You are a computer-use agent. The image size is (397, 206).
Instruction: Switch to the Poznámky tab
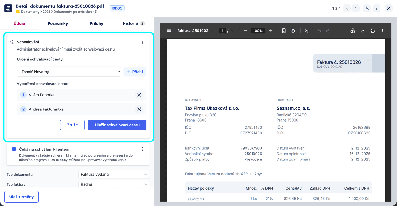58,23
